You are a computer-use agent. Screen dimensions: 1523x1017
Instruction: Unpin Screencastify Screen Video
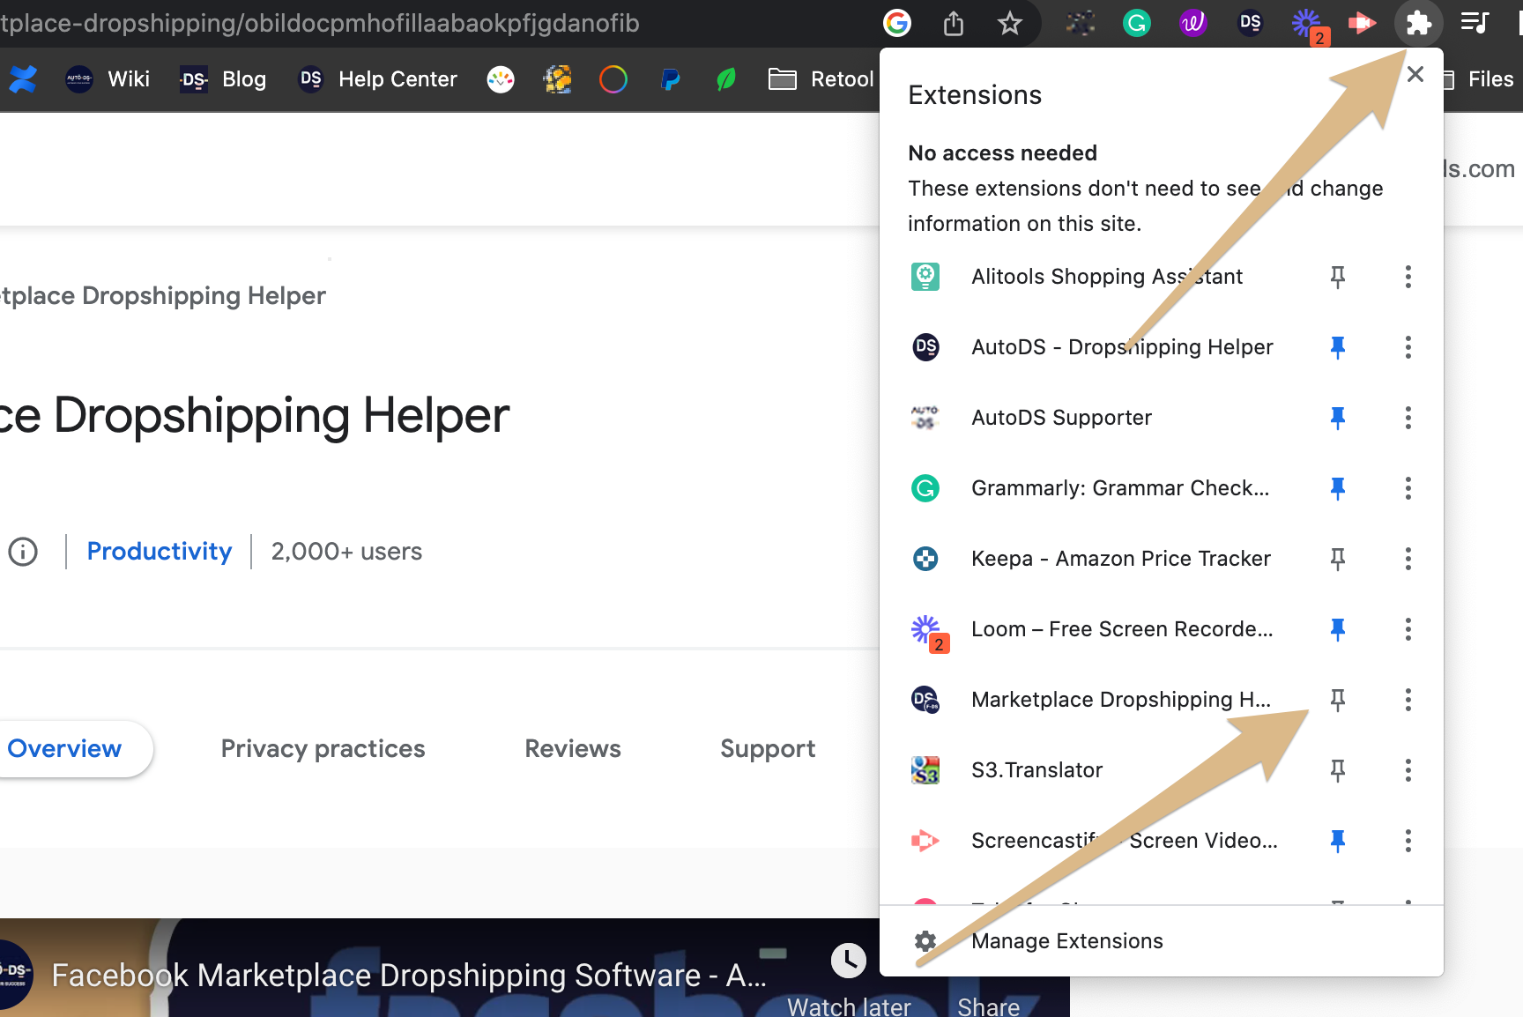click(x=1338, y=841)
